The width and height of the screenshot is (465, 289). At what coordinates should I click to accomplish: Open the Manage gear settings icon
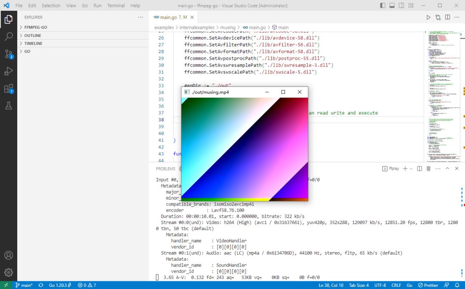pyautogui.click(x=9, y=272)
